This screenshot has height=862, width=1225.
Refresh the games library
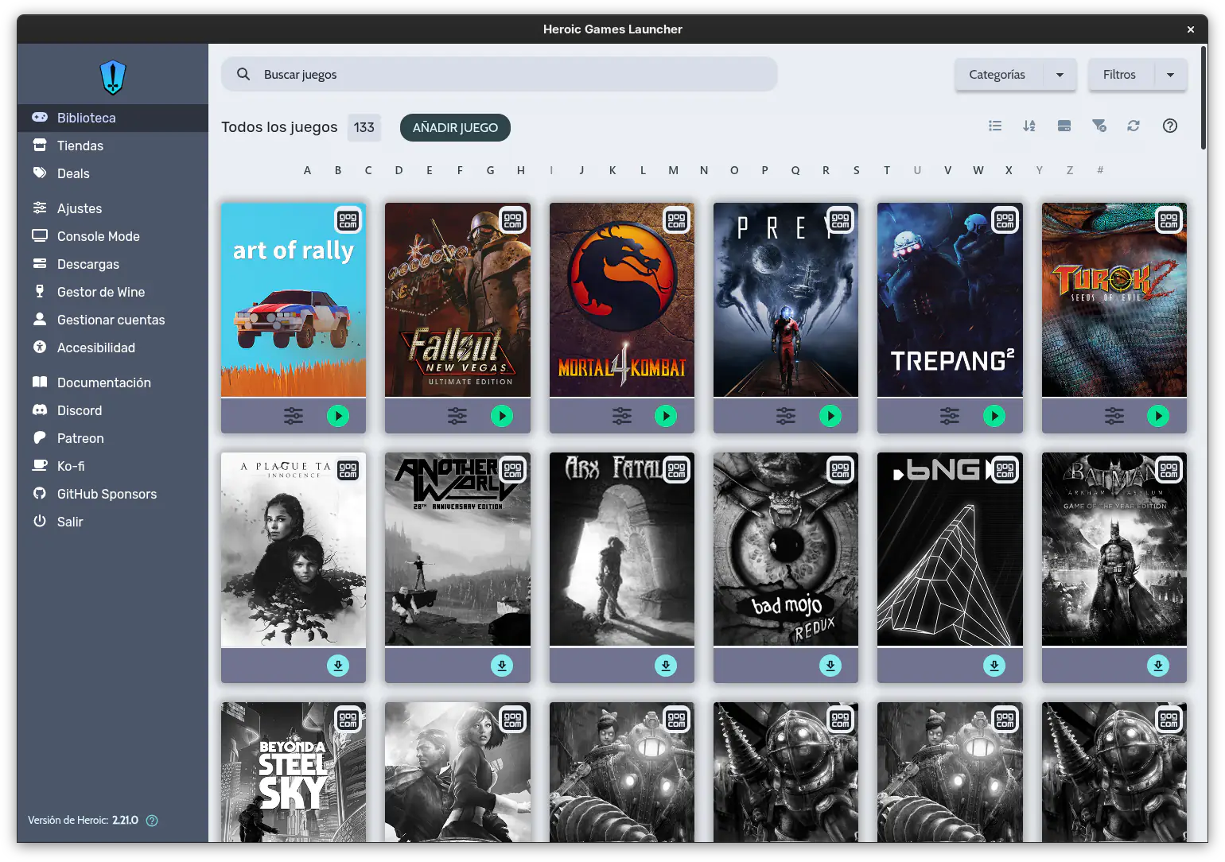coord(1134,126)
